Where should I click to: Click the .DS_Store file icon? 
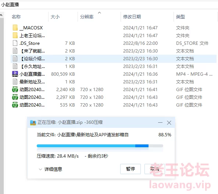[x=15, y=43]
